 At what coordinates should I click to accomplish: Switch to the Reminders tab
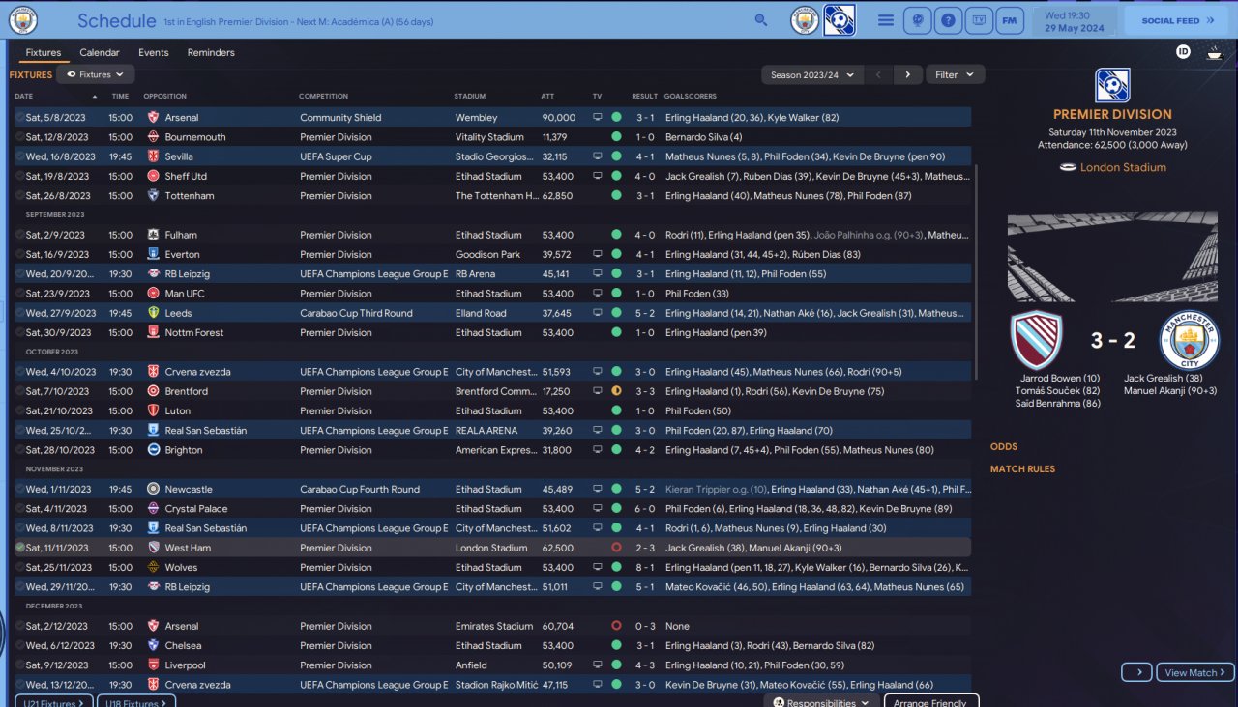click(x=211, y=52)
